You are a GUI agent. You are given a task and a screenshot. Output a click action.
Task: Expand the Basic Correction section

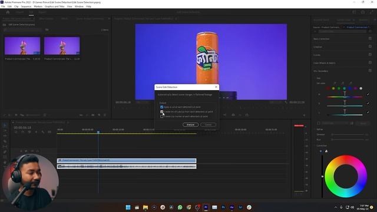[322, 39]
